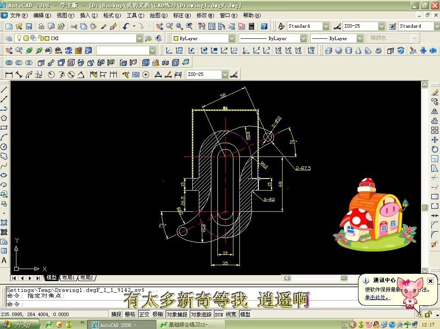The image size is (440, 329).
Task: Click the Rotate modify tool
Action: 435,149
